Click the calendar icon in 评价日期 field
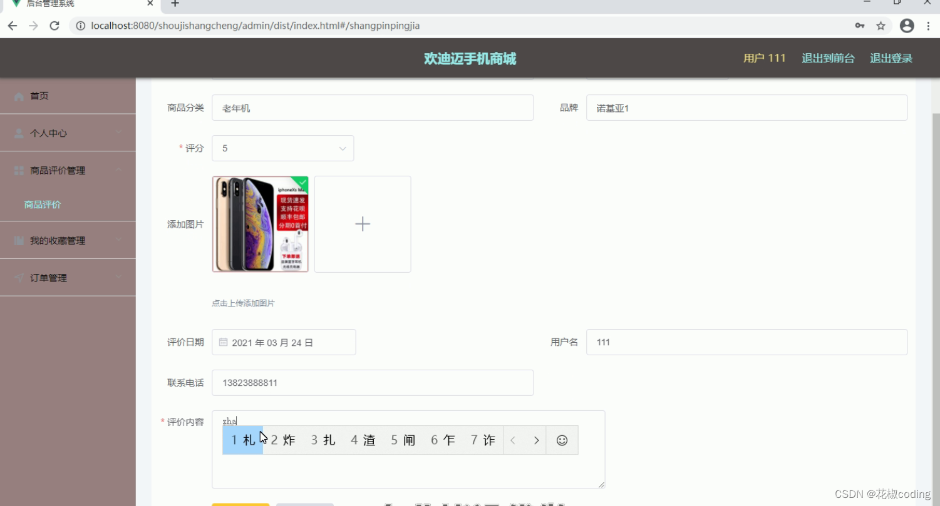The height and width of the screenshot is (506, 940). 224,342
